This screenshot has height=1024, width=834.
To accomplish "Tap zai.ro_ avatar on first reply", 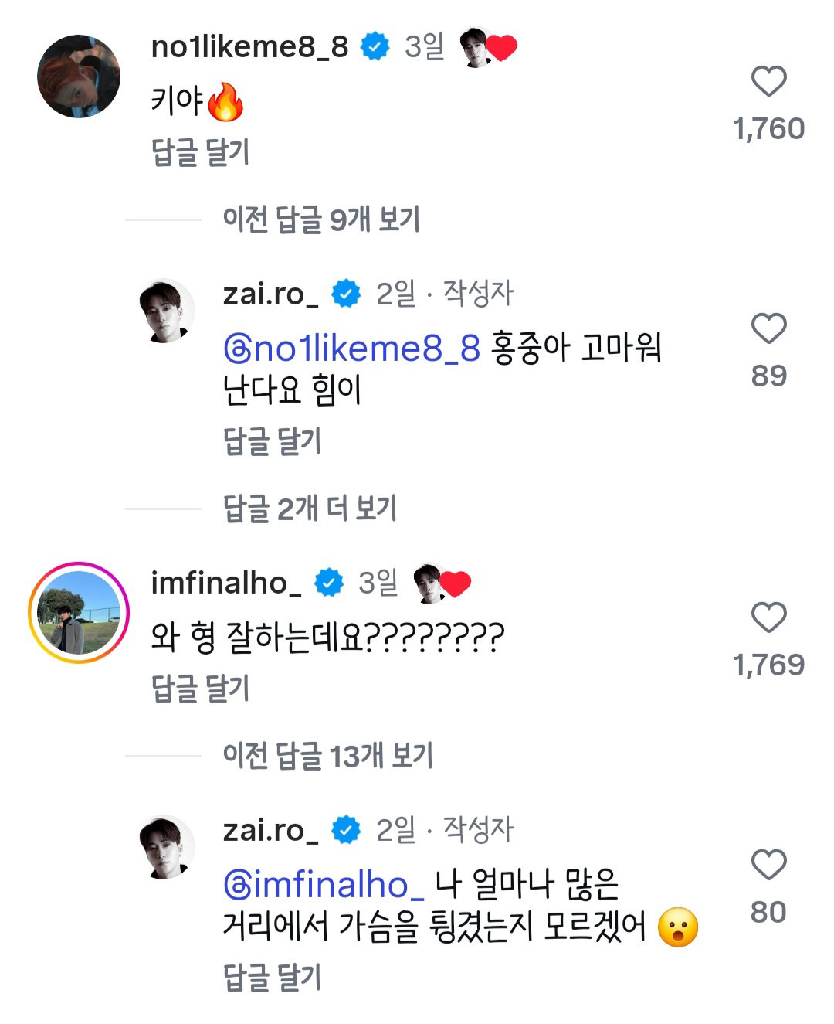I will click(166, 309).
